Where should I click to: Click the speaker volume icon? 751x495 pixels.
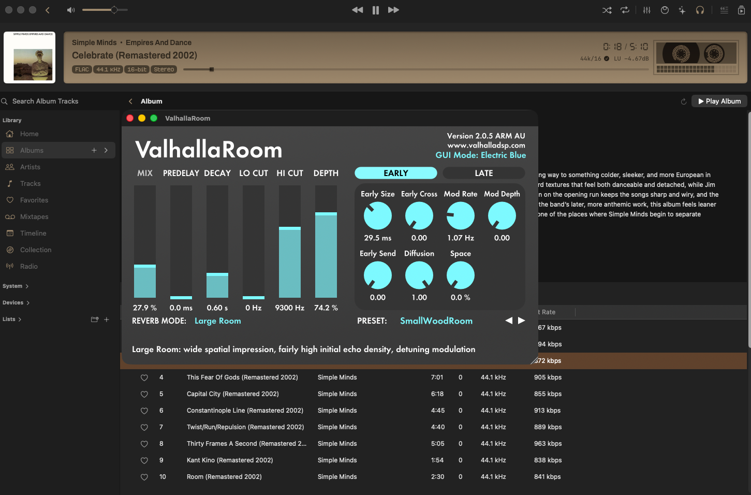[x=71, y=10]
